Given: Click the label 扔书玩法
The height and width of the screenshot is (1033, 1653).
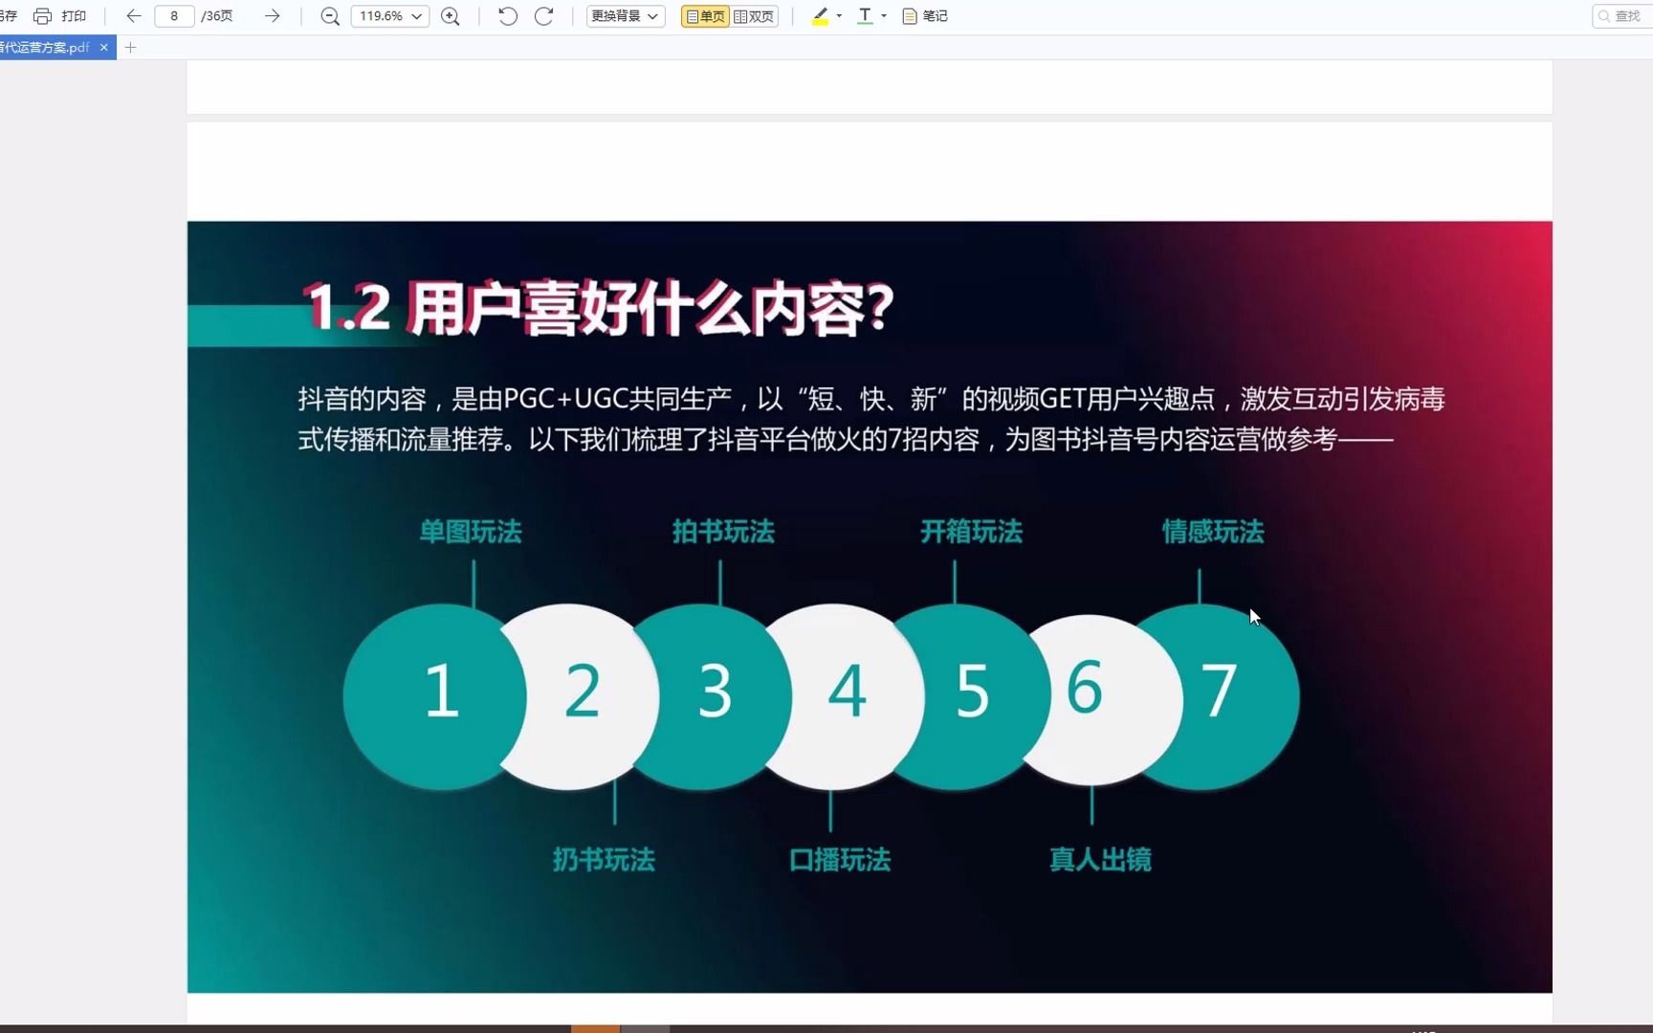Looking at the screenshot, I should [604, 860].
